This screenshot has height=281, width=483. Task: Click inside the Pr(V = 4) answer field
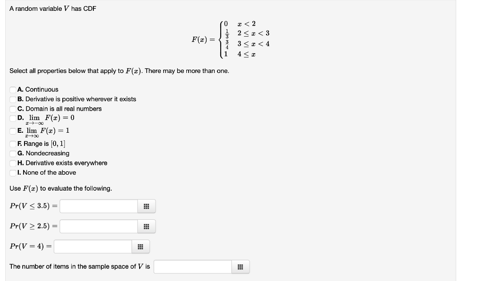coord(94,246)
